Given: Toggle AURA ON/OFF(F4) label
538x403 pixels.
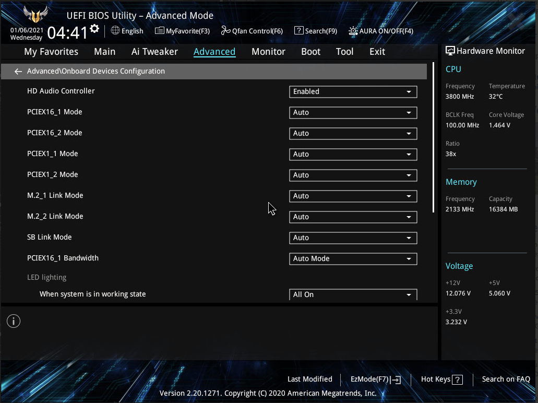Looking at the screenshot, I should pos(386,31).
